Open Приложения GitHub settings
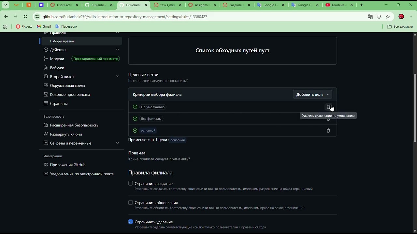 (68, 165)
